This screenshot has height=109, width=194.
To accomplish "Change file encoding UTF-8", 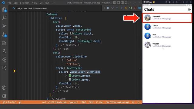I will (x=83, y=102).
